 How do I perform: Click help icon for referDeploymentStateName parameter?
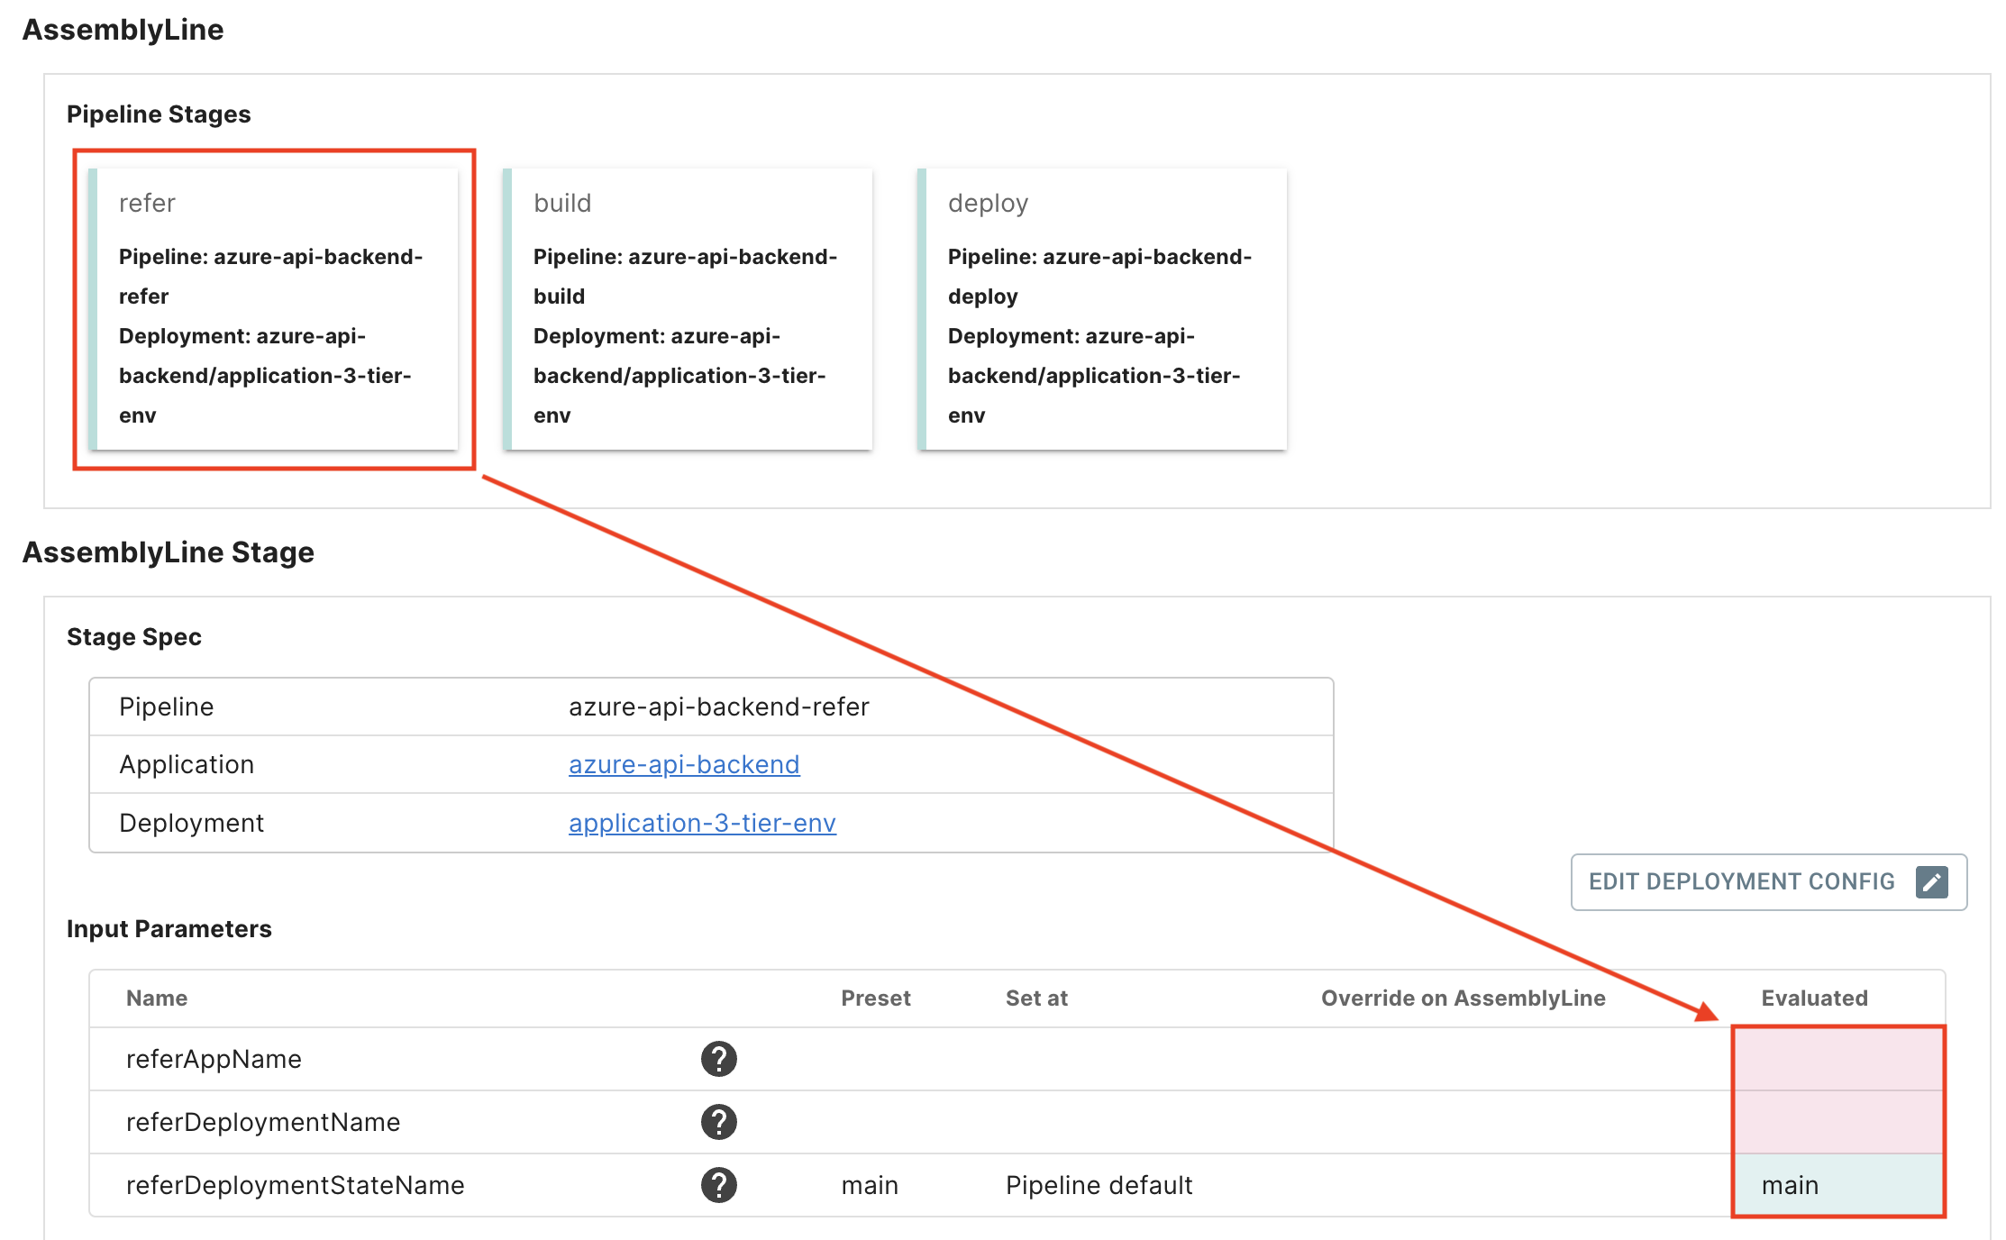click(718, 1185)
